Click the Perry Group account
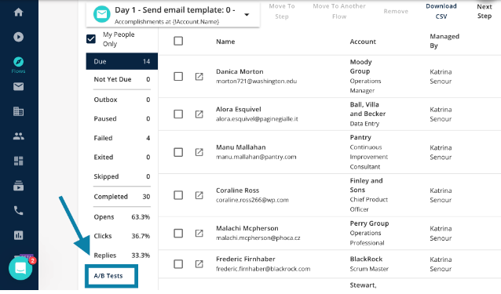This screenshot has height=294, width=501. tap(369, 223)
